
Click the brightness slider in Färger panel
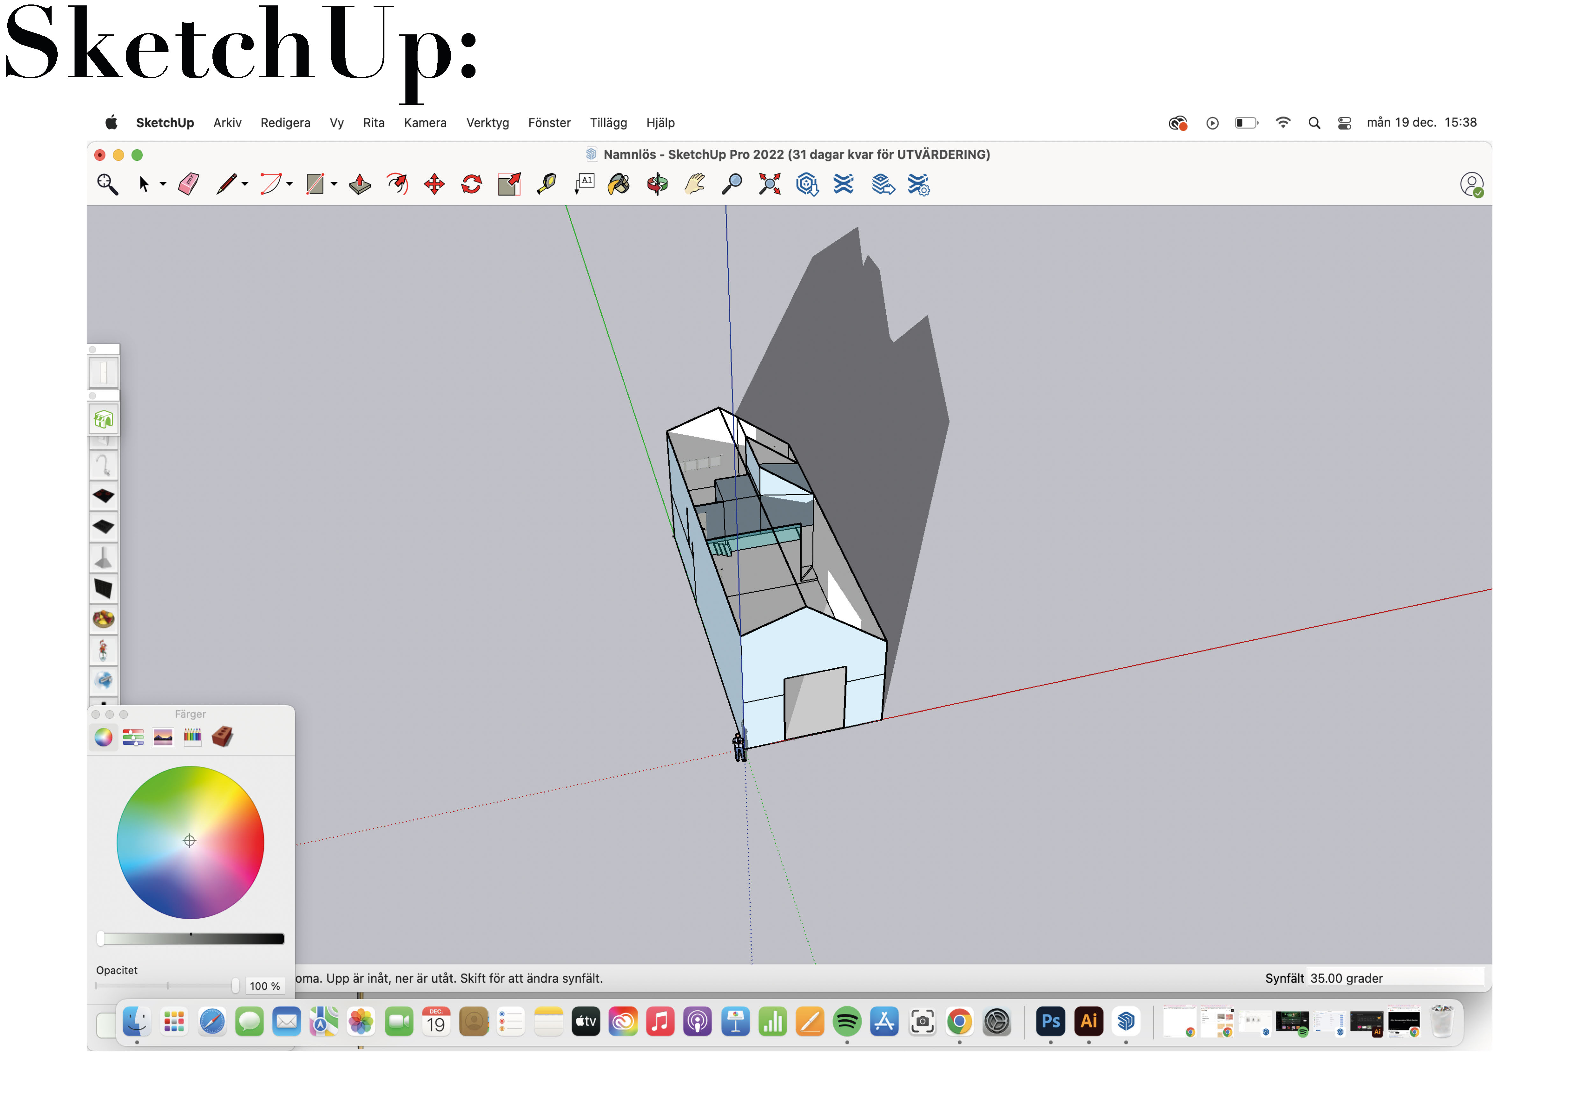[x=191, y=940]
